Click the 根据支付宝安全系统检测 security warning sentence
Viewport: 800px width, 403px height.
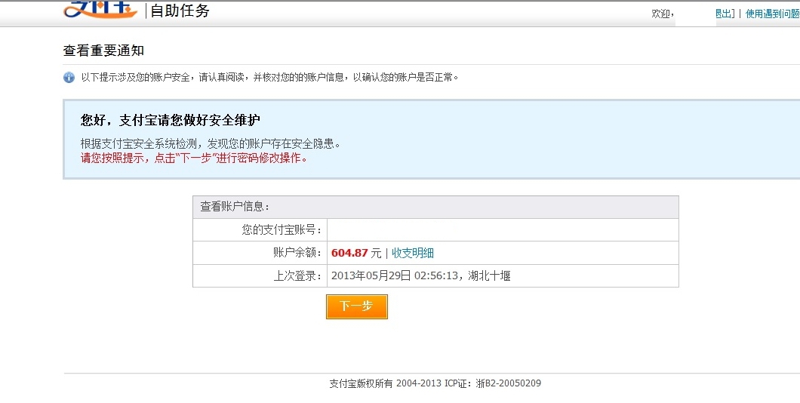tap(211, 144)
